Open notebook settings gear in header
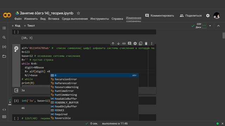 (x=208, y=15)
